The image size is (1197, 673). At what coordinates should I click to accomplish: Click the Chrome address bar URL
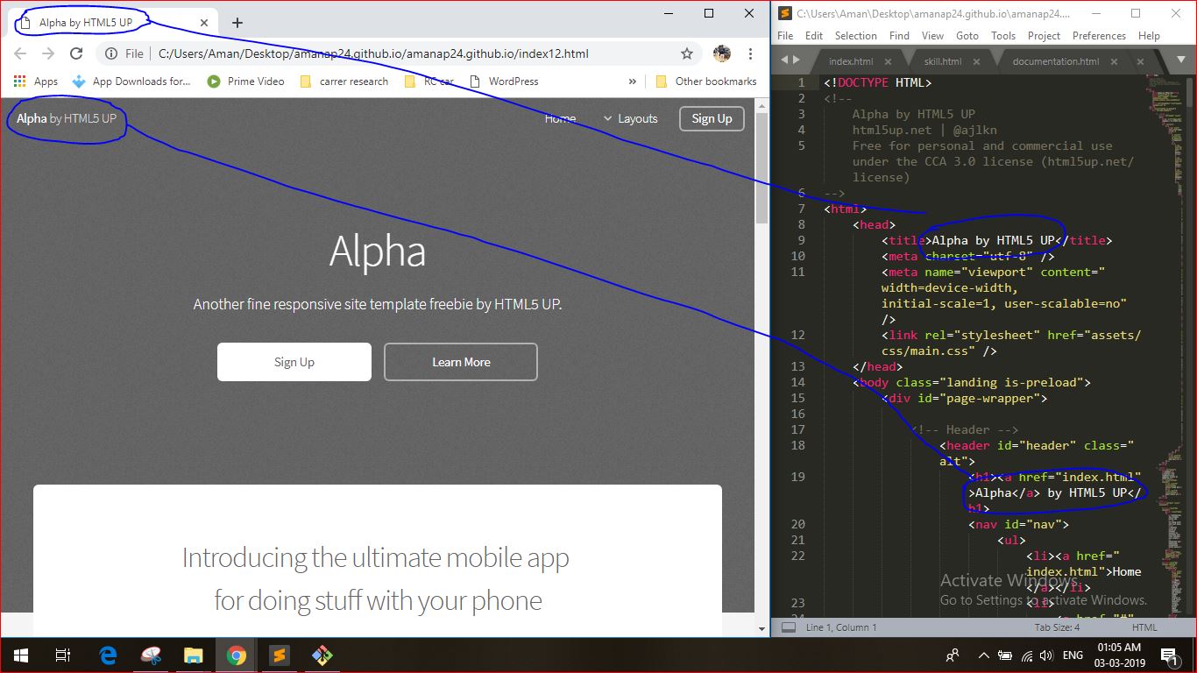coord(373,53)
